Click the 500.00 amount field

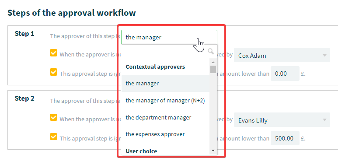tap(285, 138)
